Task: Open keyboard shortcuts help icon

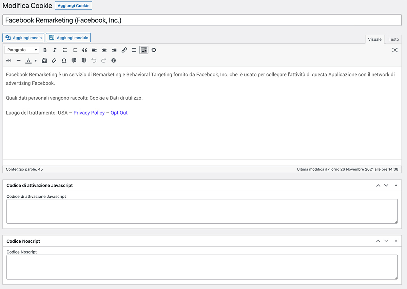Action: 114,61
